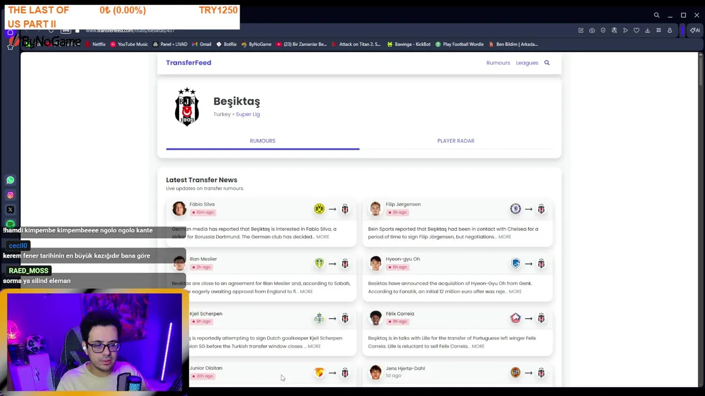This screenshot has width=705, height=396.
Task: Open the Bawinga - KickBot bookmark
Action: click(x=409, y=45)
